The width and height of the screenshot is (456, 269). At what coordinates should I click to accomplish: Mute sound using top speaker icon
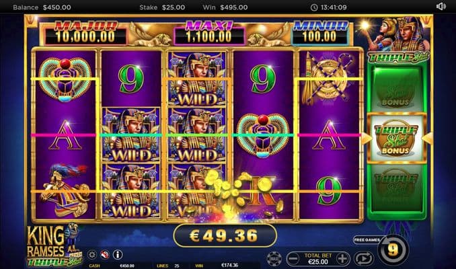tap(441, 7)
